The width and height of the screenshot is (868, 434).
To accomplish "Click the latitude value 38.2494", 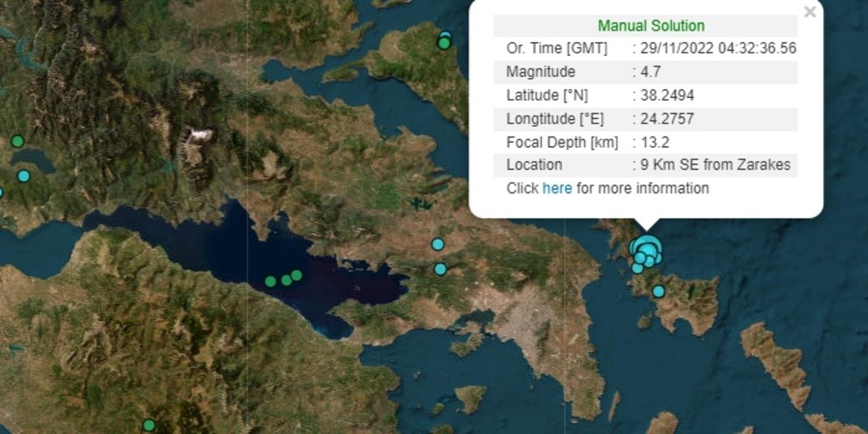I will [x=667, y=95].
